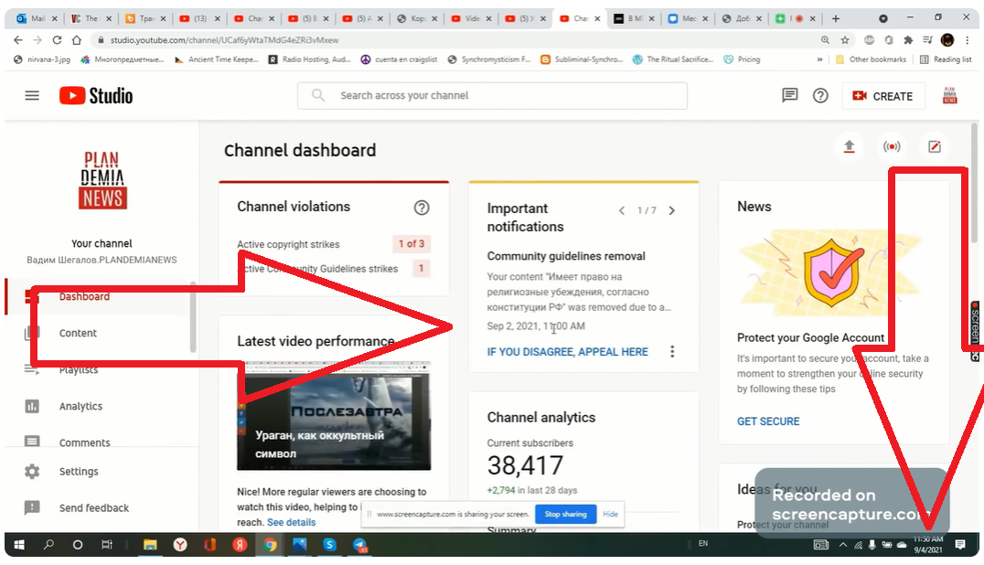
Task: Bookmark this page with the star icon
Action: pos(845,40)
